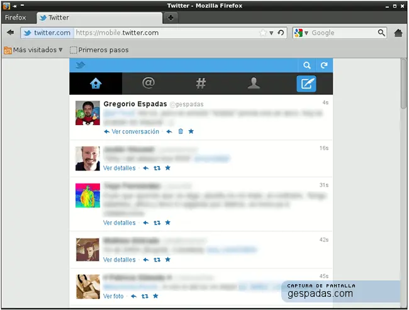Screen dimensions: 409x310
Task: Click Twitter bird logo in blue header
Action: [x=81, y=65]
